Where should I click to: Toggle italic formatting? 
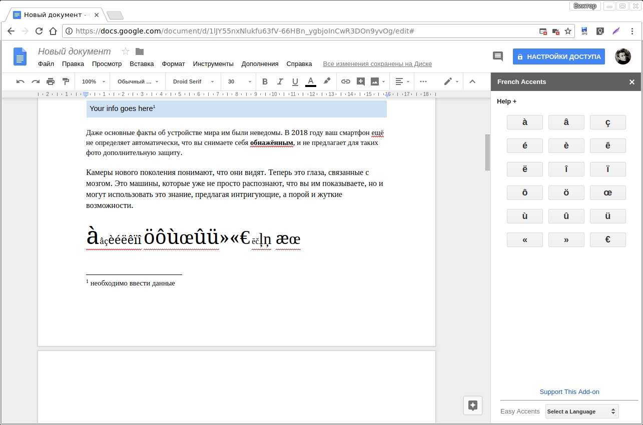click(x=280, y=81)
